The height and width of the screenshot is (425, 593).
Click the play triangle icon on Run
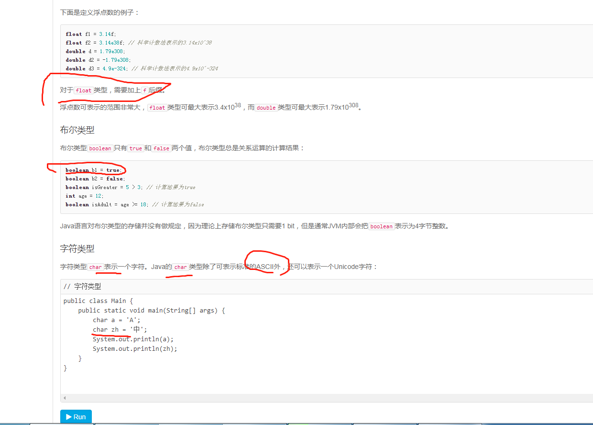tap(69, 417)
